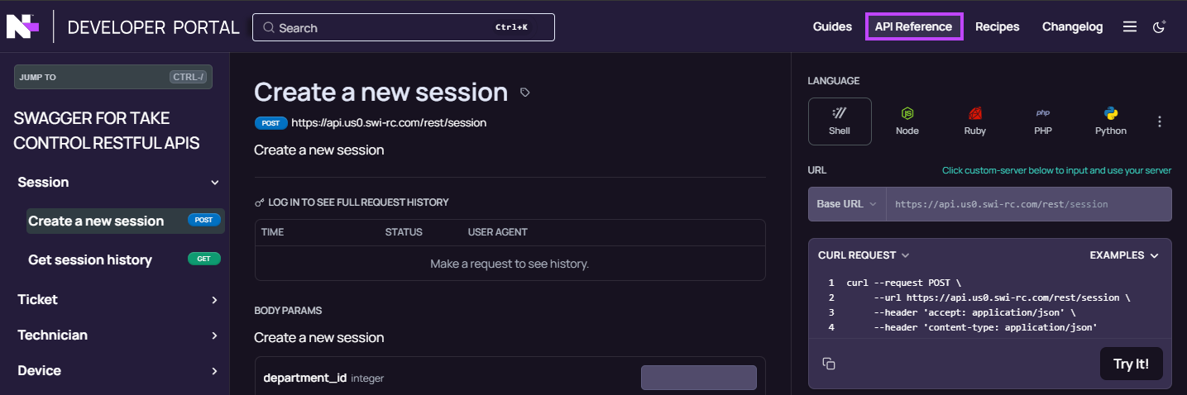1187x395 pixels.
Task: Open more languages three-dot menu
Action: (1160, 121)
